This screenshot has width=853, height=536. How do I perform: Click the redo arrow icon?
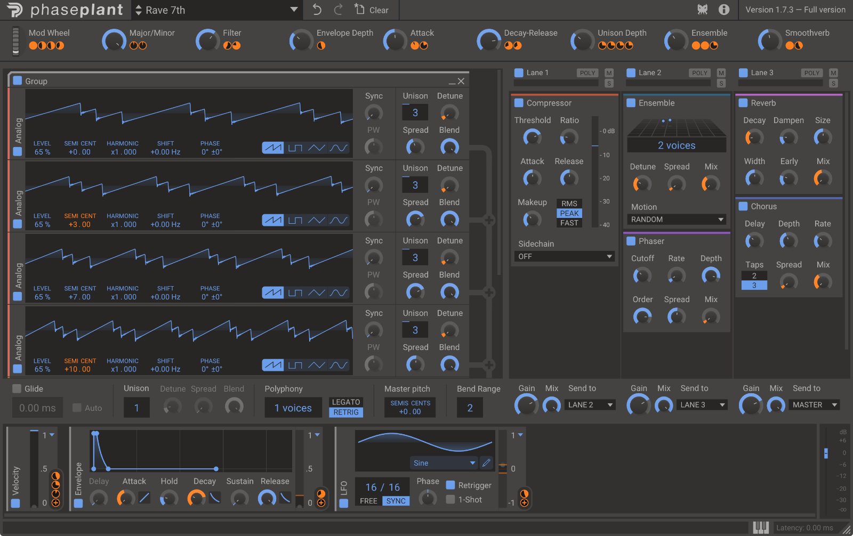[x=338, y=10]
